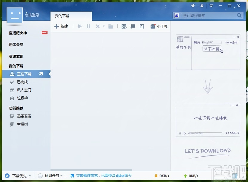Viewport: 248px width, 182px height.
Task: Click the 突破物理带宽 promo link
Action: pyautogui.click(x=101, y=176)
